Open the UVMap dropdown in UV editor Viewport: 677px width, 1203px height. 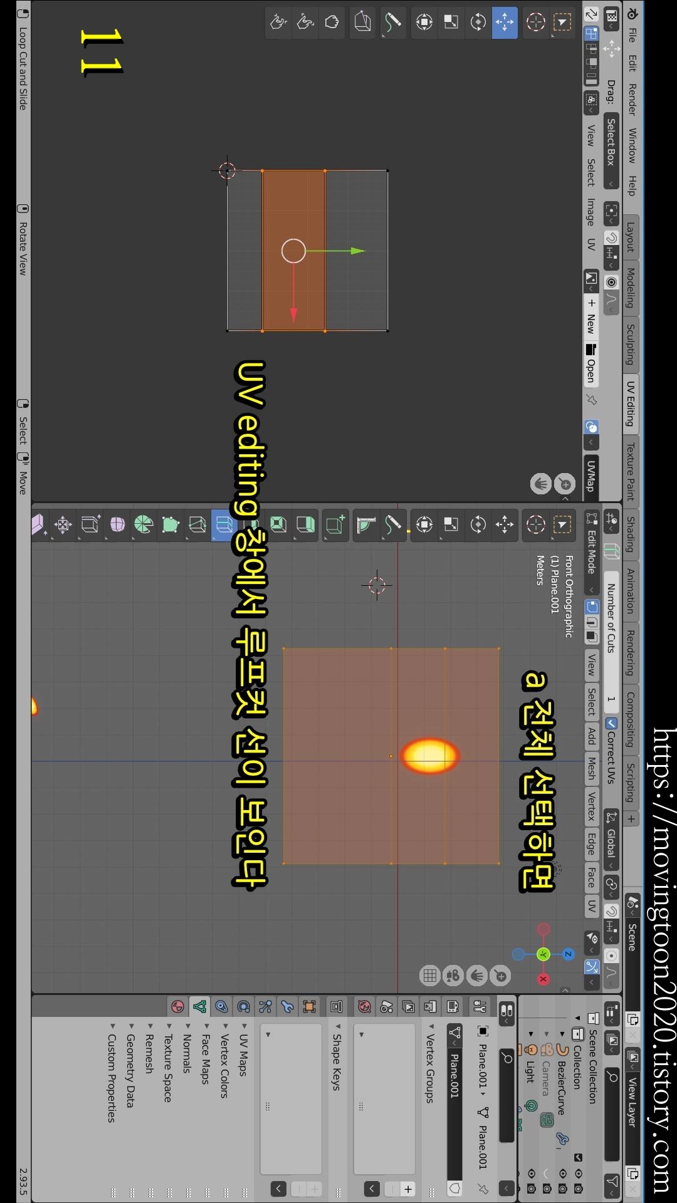coord(591,477)
